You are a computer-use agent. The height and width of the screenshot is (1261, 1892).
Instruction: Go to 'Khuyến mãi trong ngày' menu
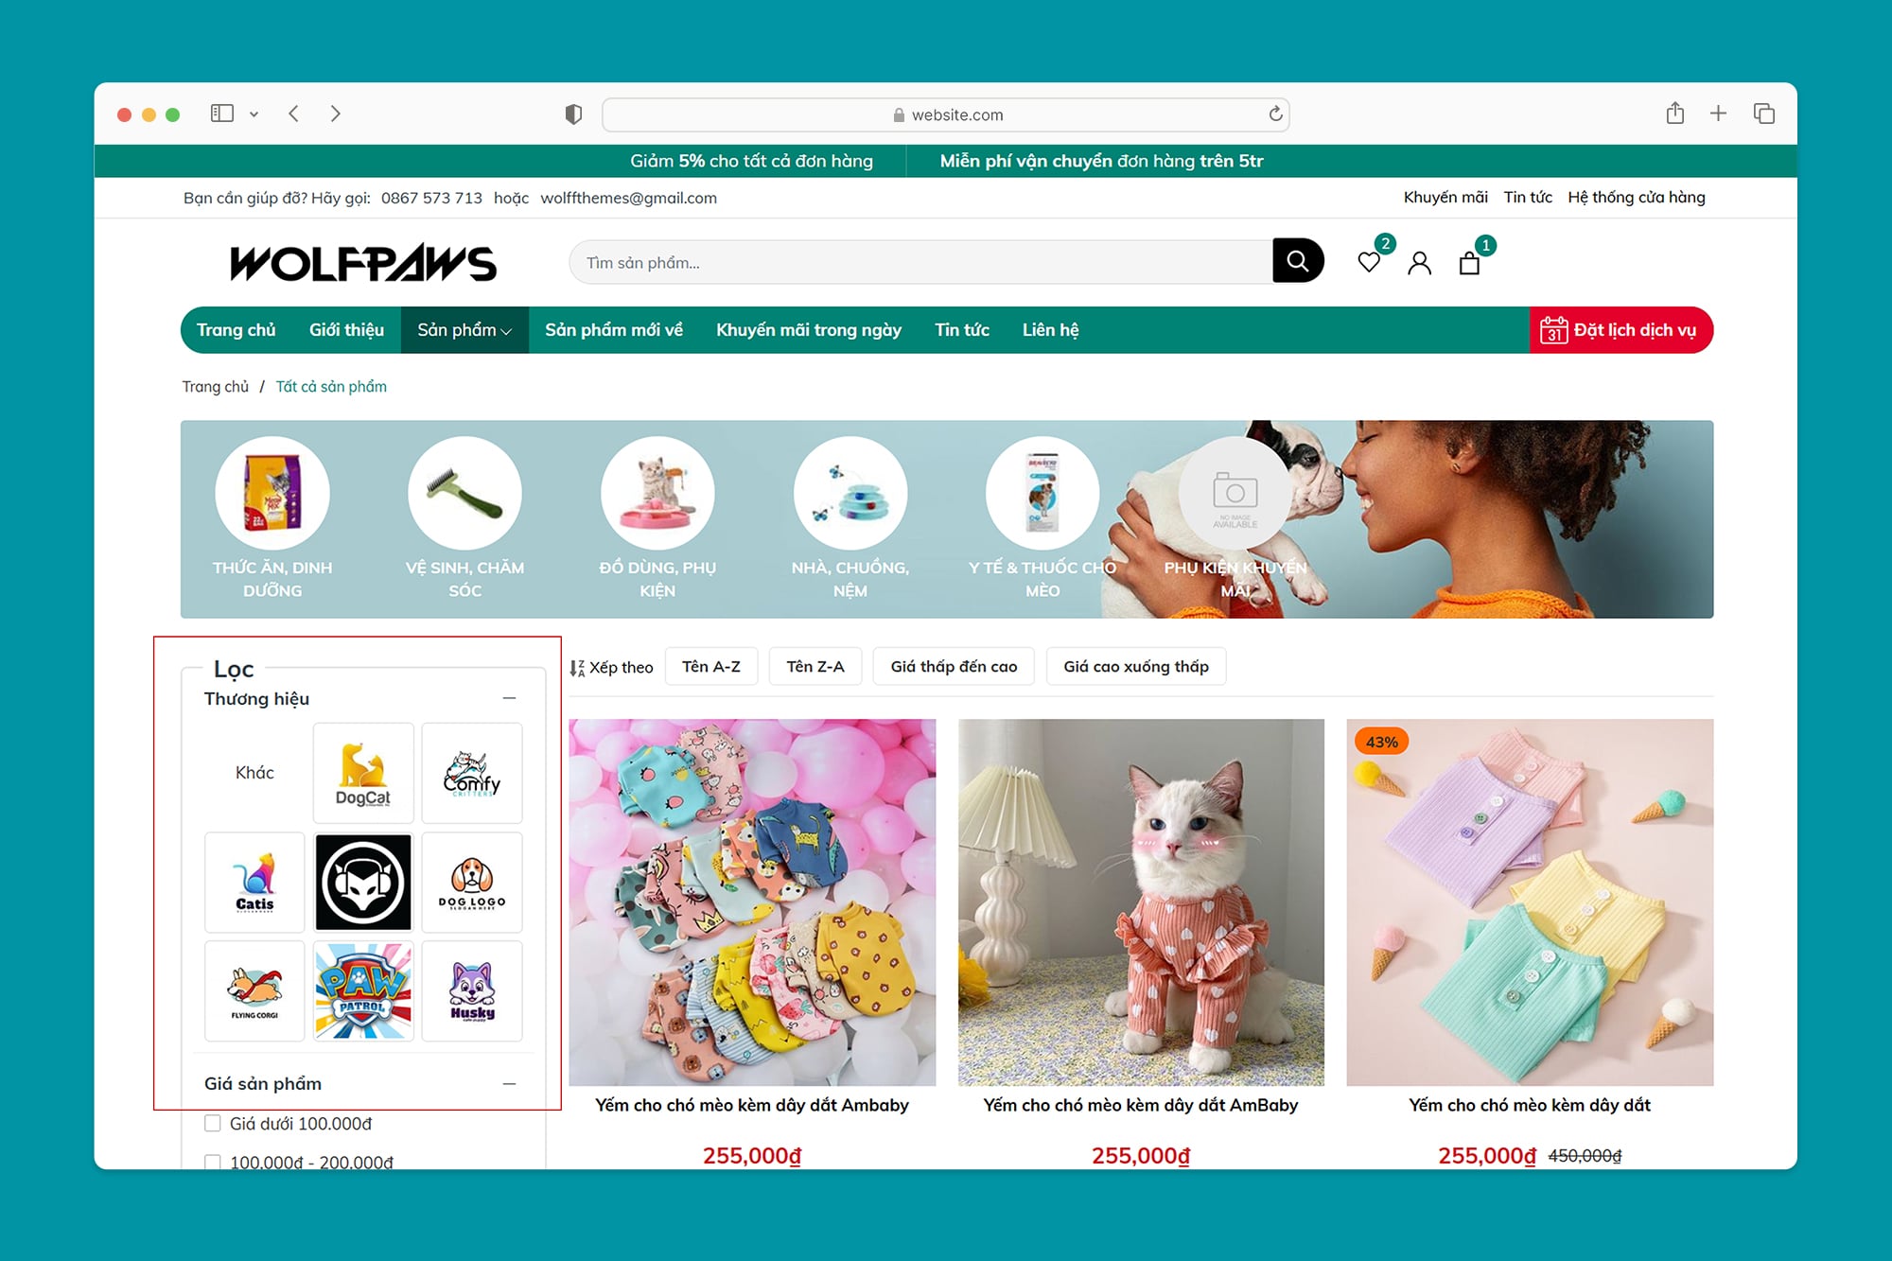[x=809, y=330]
